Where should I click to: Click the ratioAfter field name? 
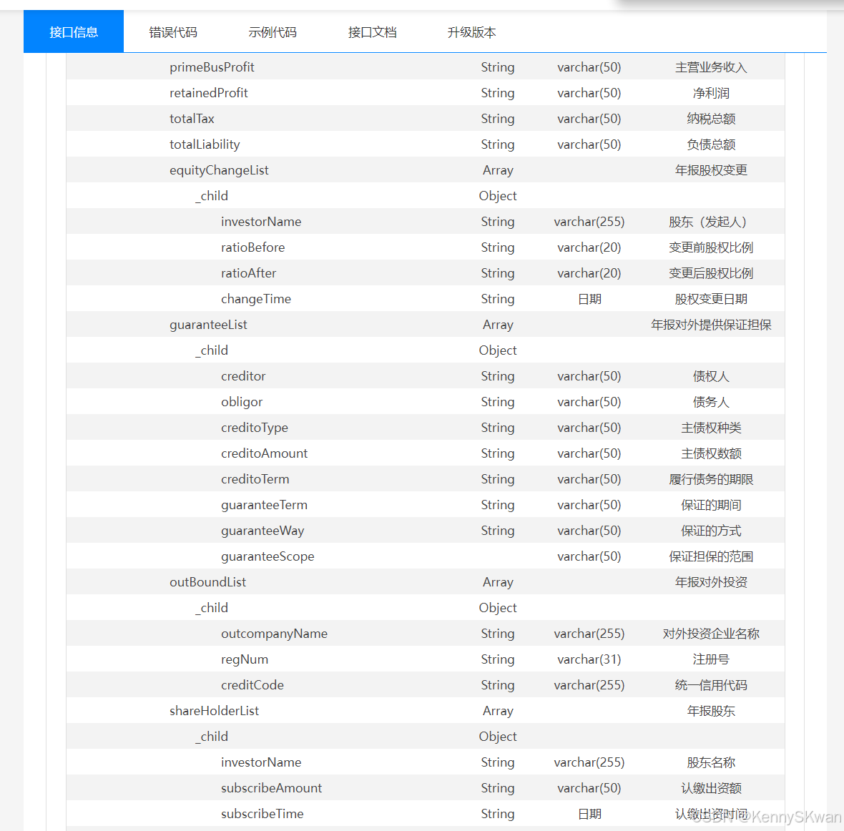[x=248, y=273]
